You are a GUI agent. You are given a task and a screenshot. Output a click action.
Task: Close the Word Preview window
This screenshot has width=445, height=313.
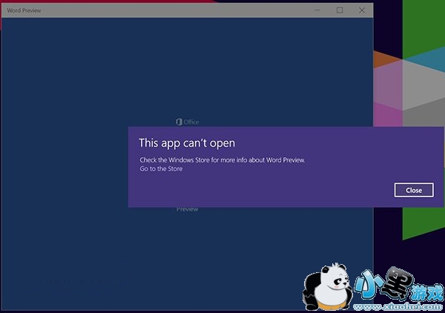coord(362,10)
